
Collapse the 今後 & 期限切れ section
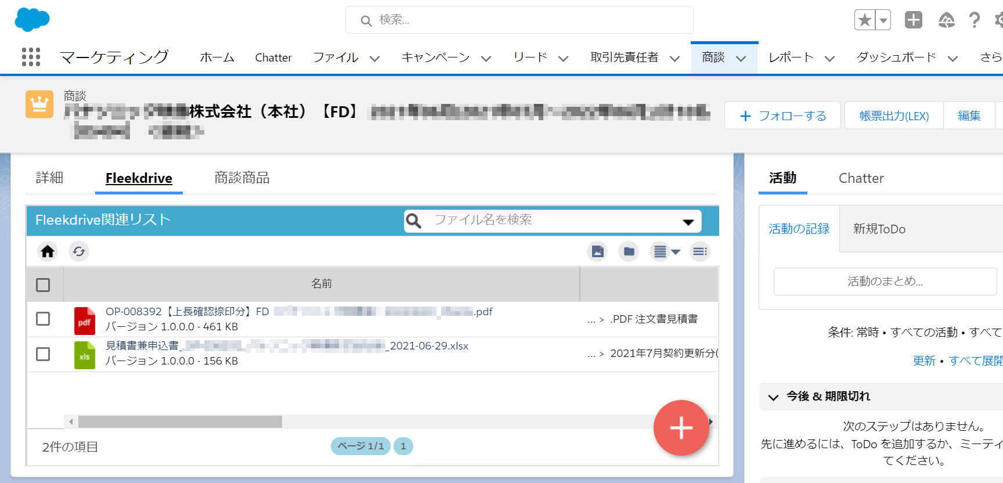pos(773,397)
